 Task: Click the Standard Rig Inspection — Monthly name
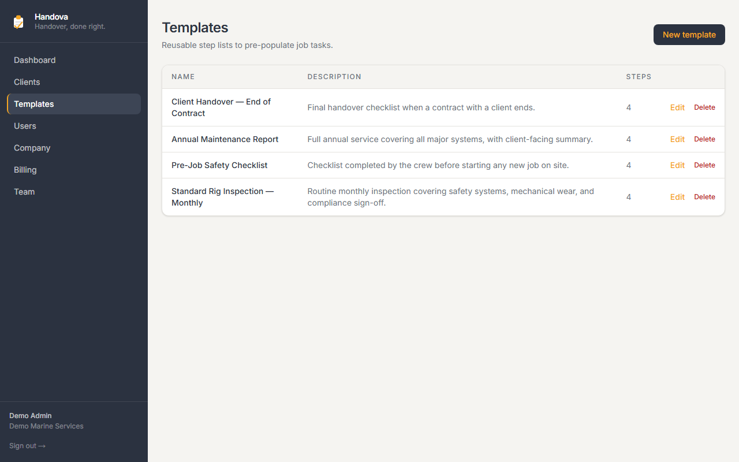223,197
